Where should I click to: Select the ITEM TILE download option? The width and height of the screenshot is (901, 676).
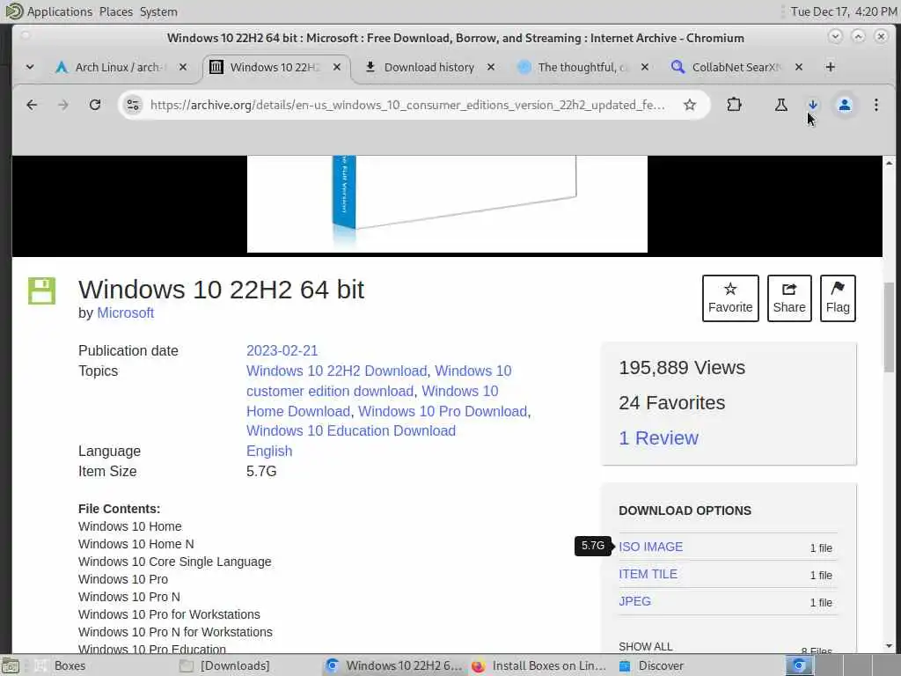648,574
